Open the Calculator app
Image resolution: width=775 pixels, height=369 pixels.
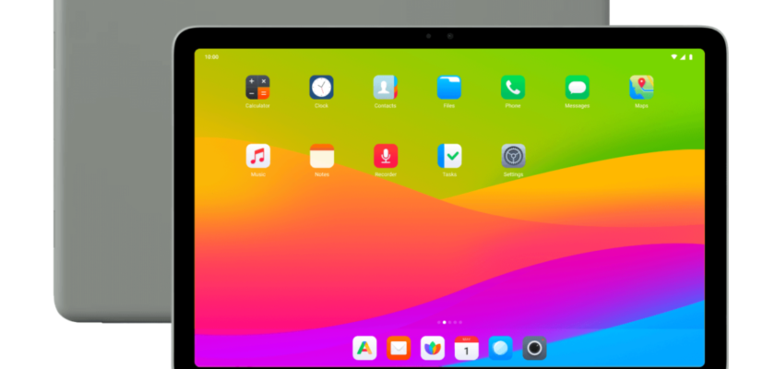257,88
